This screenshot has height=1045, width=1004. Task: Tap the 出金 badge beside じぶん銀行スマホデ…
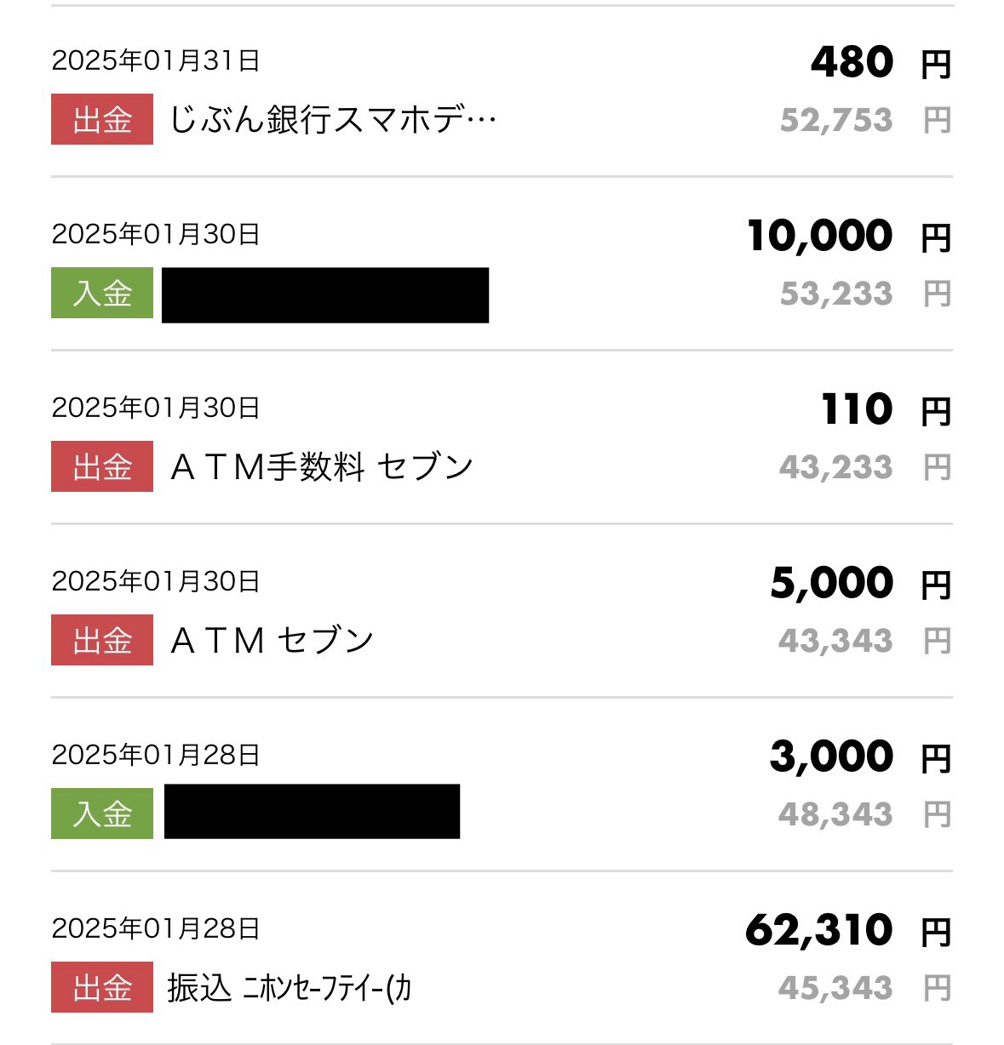[102, 120]
